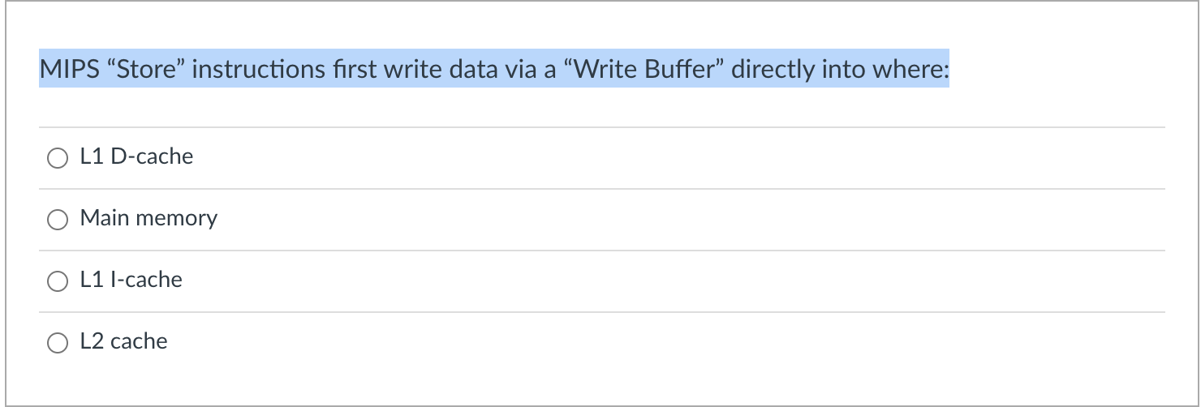Click the "L1 I-cache" answer label text
1201x407 pixels.
131,280
